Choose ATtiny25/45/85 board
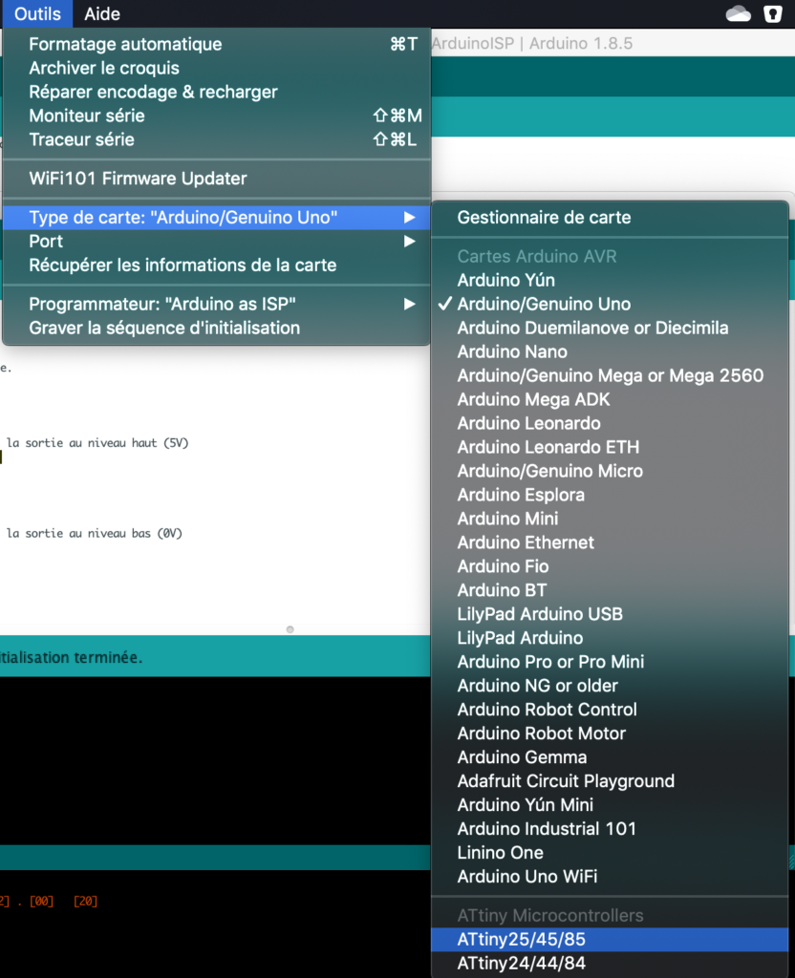795x978 pixels. (x=521, y=940)
